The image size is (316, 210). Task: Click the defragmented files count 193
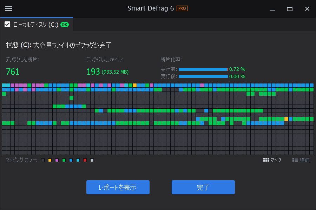click(x=93, y=72)
